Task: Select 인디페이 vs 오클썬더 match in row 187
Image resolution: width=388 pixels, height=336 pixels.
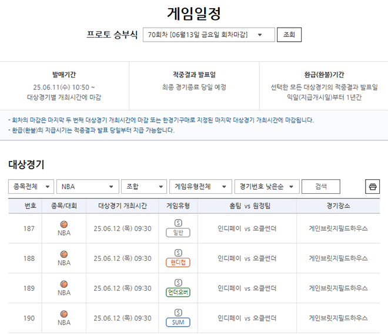Action: pyautogui.click(x=247, y=229)
